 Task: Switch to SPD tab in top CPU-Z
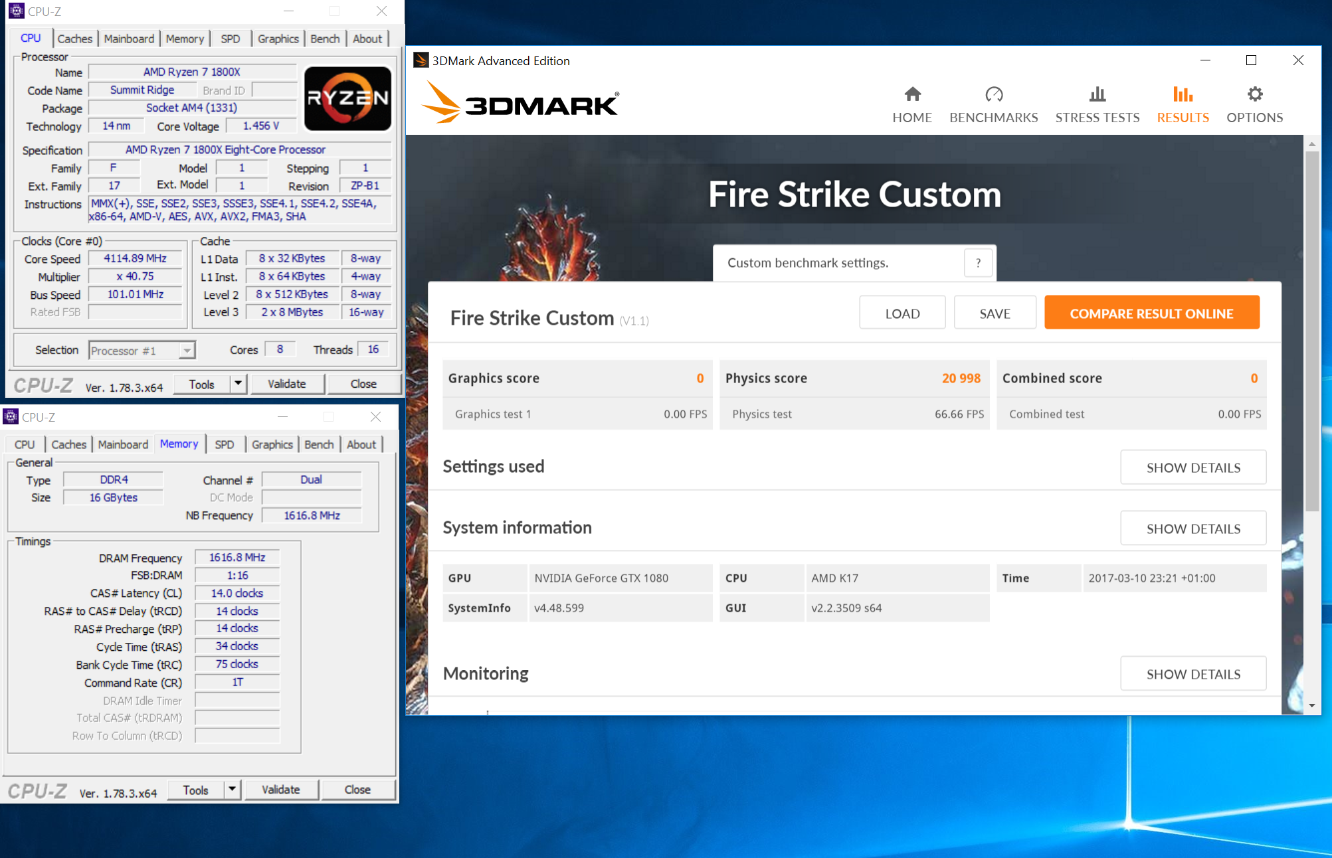tap(230, 39)
